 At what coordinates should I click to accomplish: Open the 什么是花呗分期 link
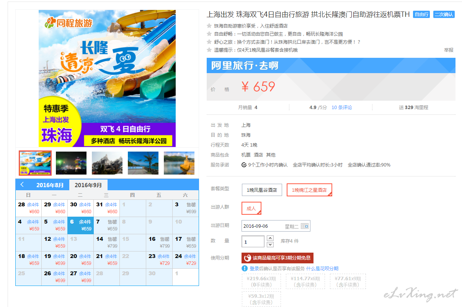(x=322, y=269)
